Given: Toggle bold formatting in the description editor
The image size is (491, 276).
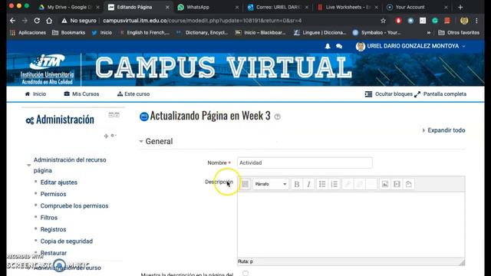Looking at the screenshot, I should 297,184.
